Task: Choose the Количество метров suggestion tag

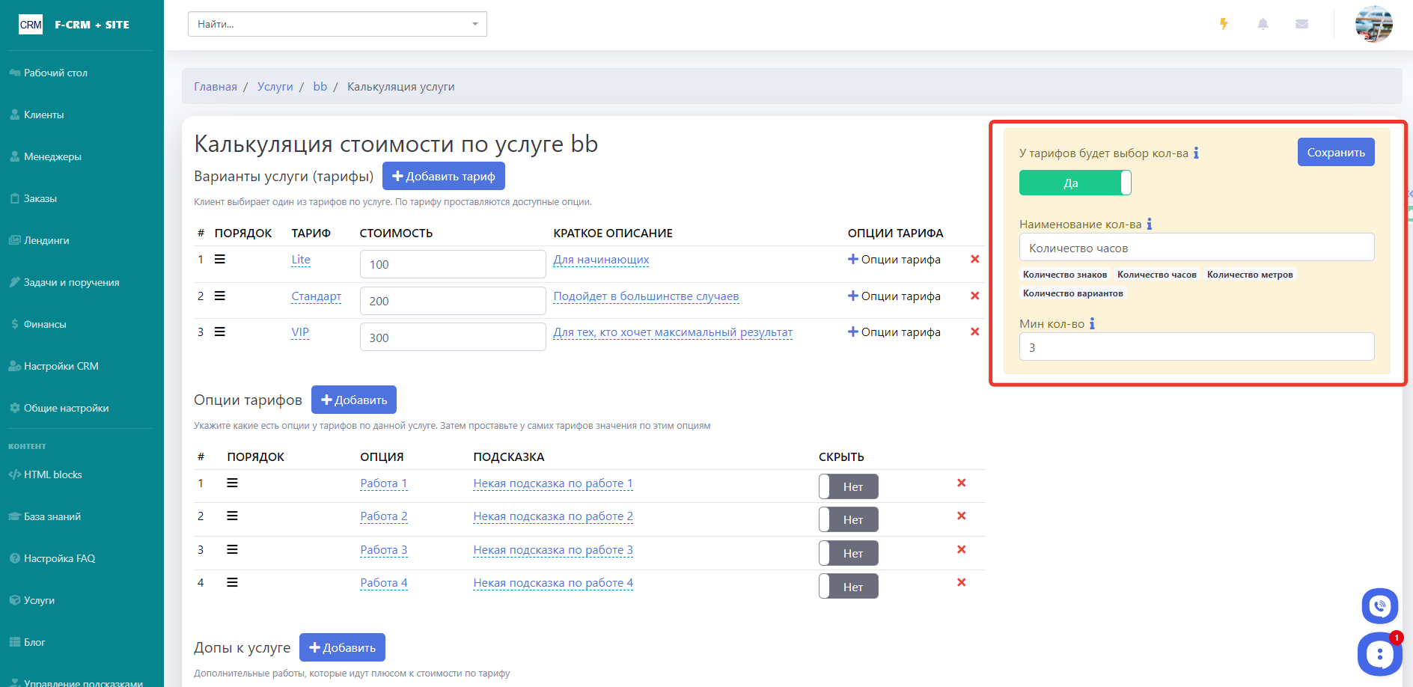Action: tap(1249, 275)
